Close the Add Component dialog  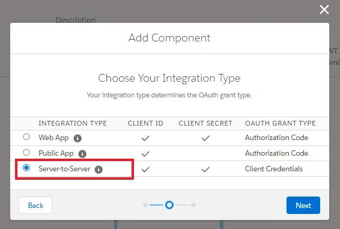(x=324, y=10)
